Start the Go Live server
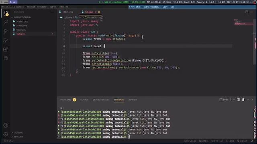Screen dimensions: 257x144 point(242,141)
